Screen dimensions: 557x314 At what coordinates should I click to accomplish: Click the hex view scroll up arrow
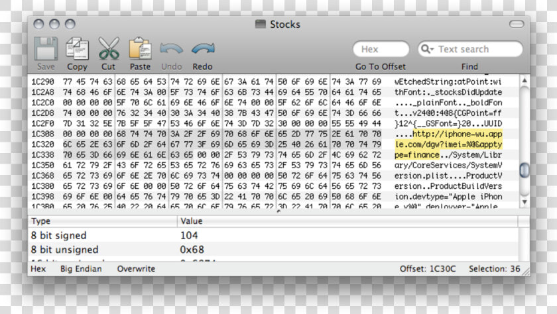point(525,81)
